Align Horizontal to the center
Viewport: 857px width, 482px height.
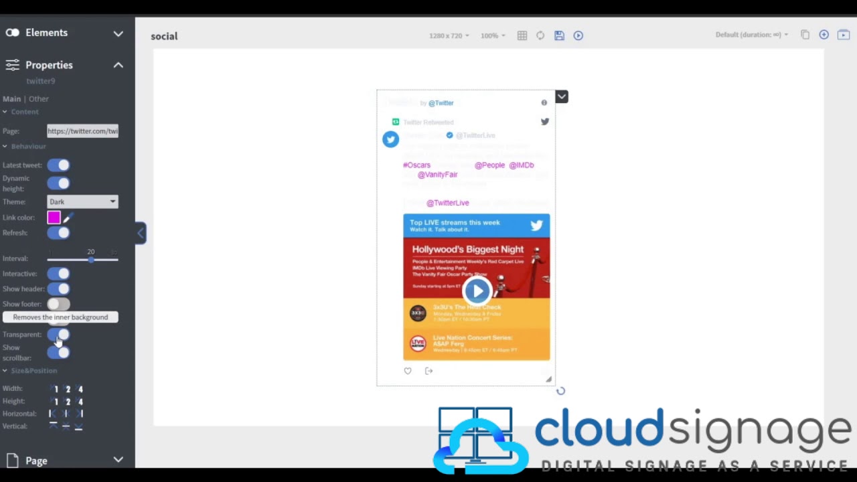pos(66,414)
